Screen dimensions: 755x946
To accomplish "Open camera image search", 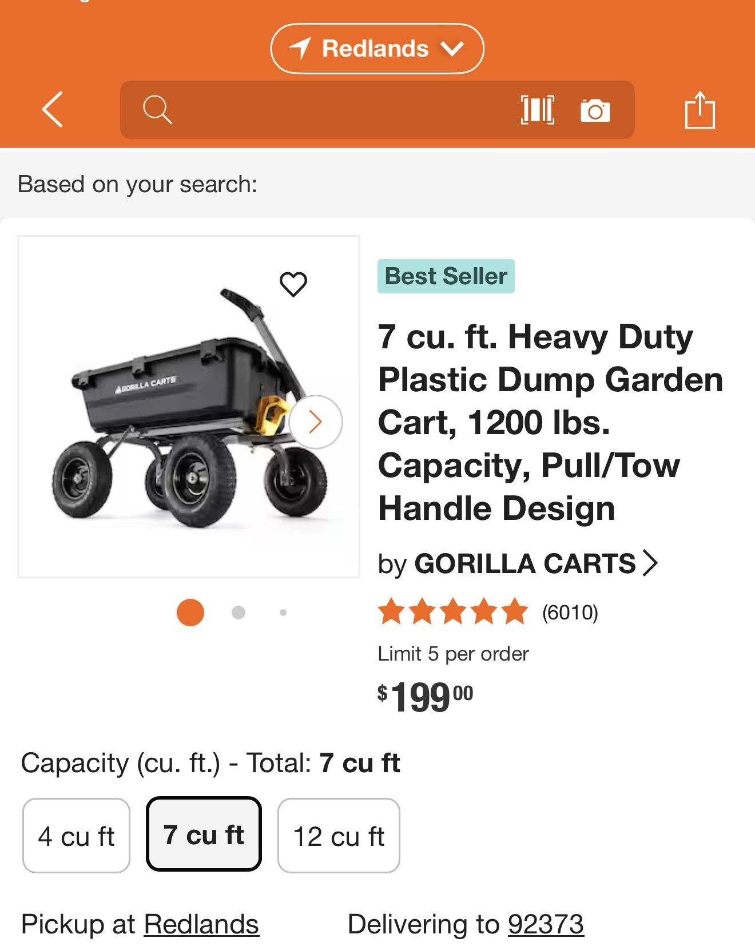I will click(595, 110).
